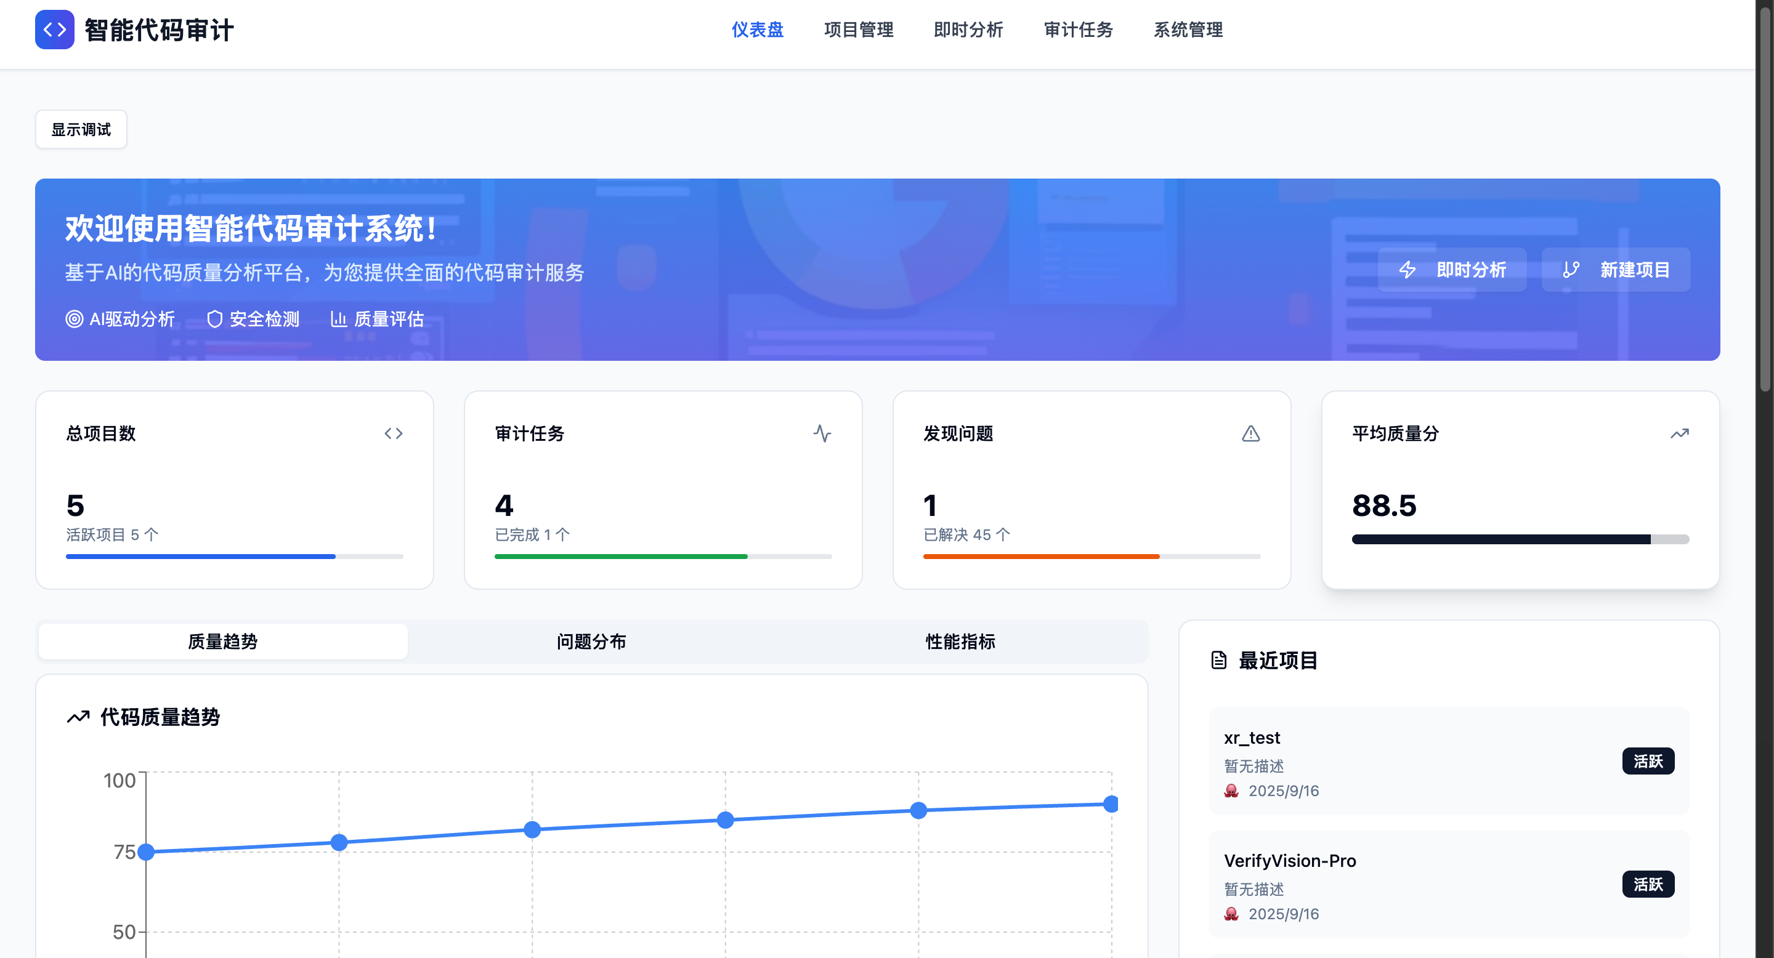Click the activity waveform icon on 审计任务 card
The width and height of the screenshot is (1774, 958).
point(824,433)
